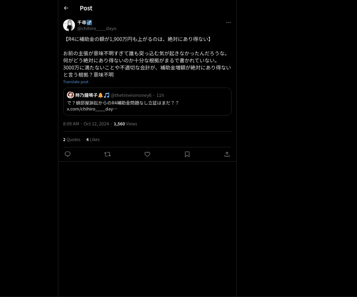357x297 pixels.
Task: Click the quoted author's avatar image
Action: [71, 95]
